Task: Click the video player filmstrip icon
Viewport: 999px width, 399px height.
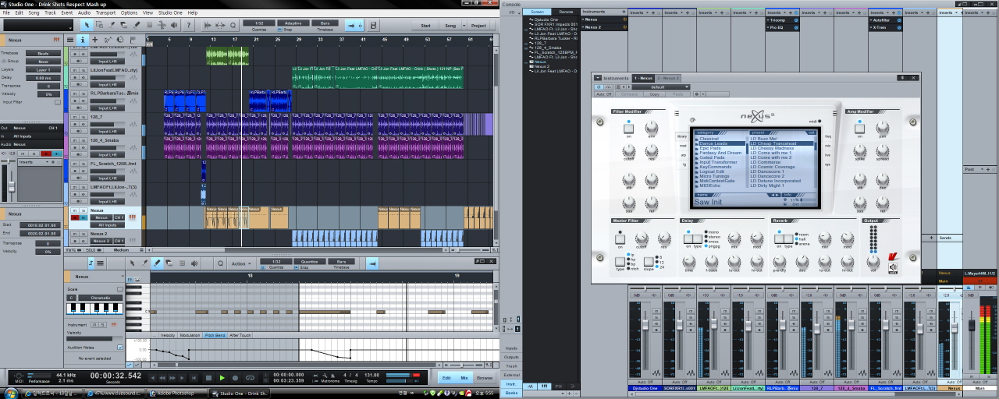Action: 373,24
